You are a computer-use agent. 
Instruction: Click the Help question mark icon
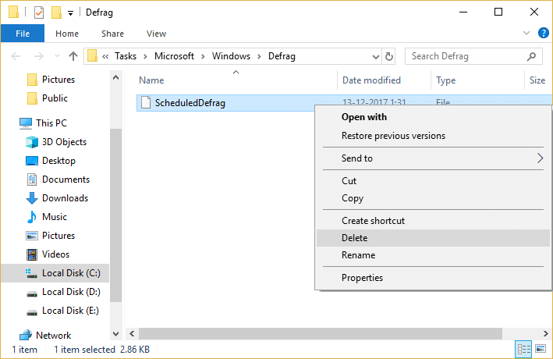(x=543, y=34)
